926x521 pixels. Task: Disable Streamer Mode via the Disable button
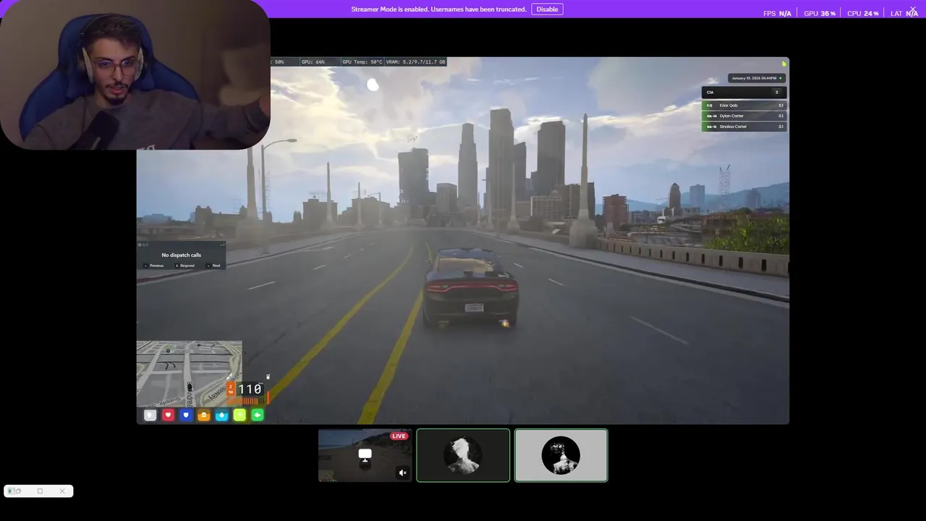click(x=547, y=9)
